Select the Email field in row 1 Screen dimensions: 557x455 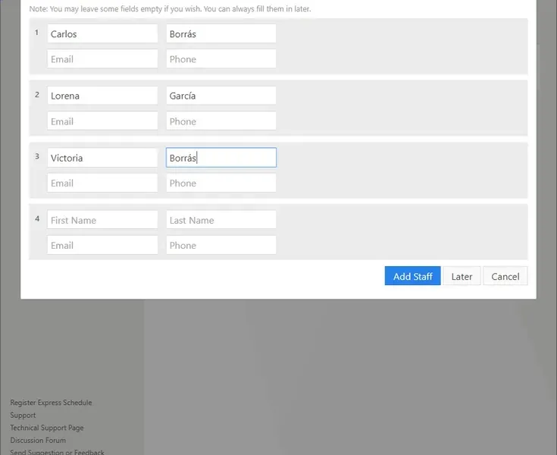102,59
